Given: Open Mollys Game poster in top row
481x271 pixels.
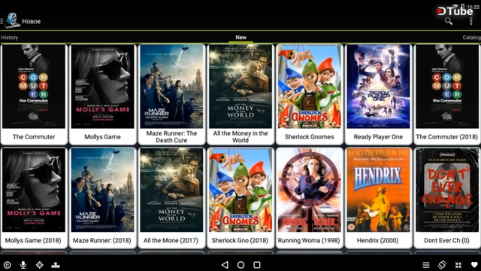Looking at the screenshot, I should pyautogui.click(x=102, y=87).
